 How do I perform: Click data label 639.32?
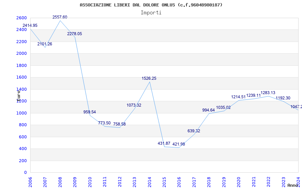coord(194,131)
